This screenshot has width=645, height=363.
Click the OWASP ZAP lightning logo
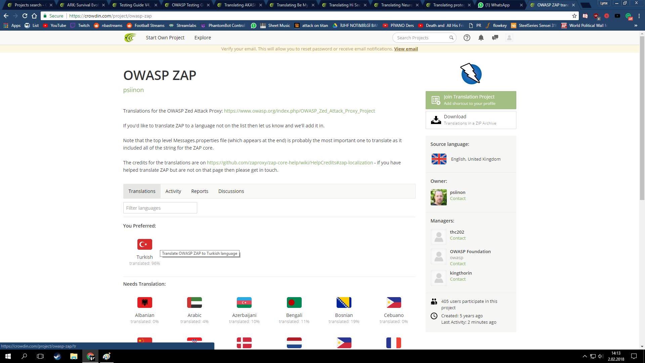[471, 74]
